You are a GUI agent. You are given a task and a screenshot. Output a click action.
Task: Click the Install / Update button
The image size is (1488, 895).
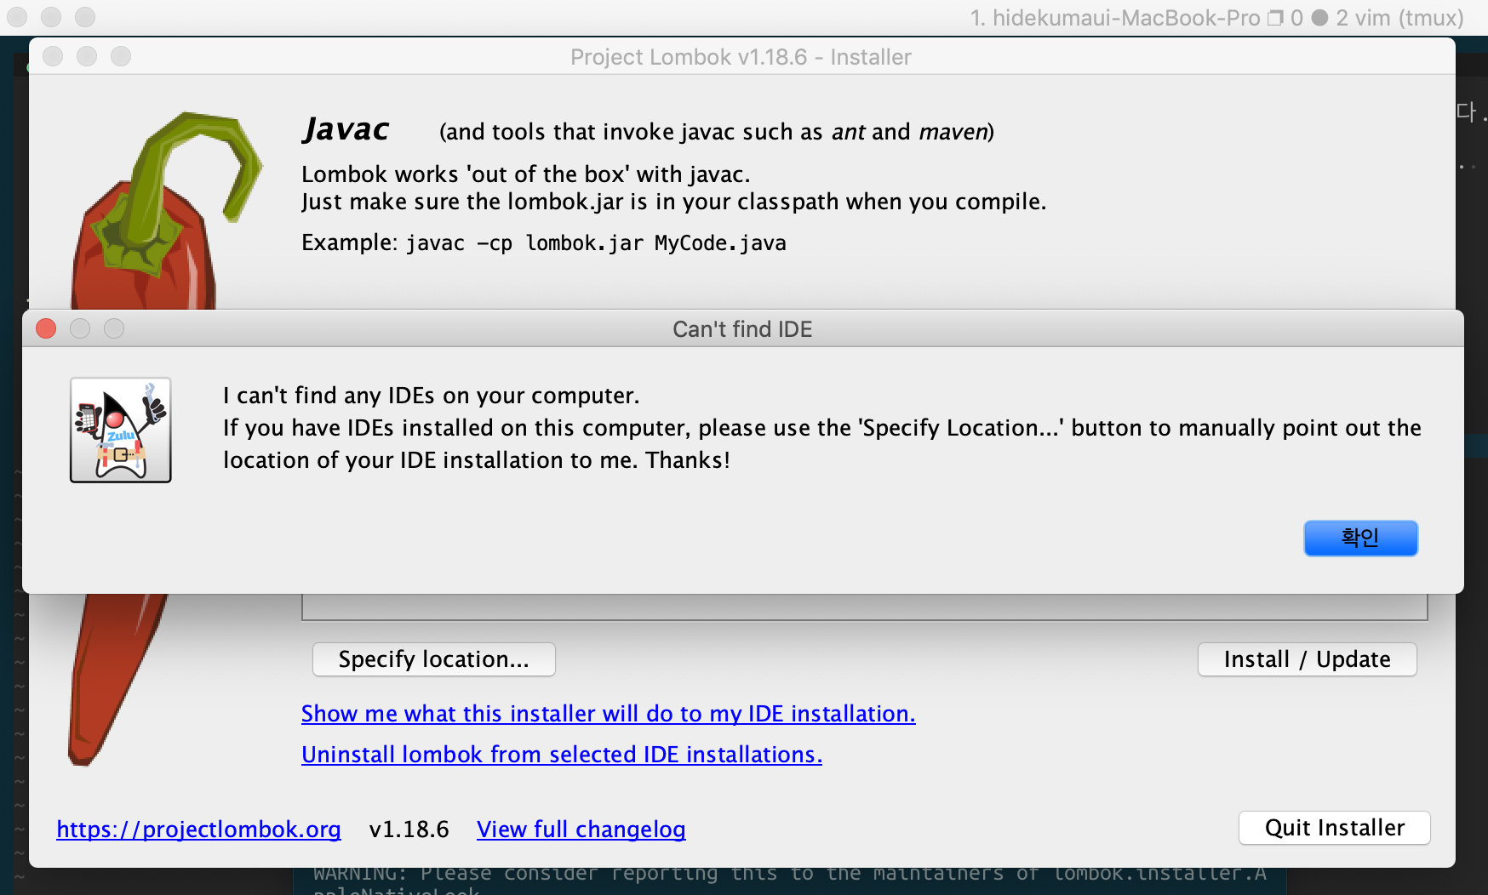tap(1307, 659)
